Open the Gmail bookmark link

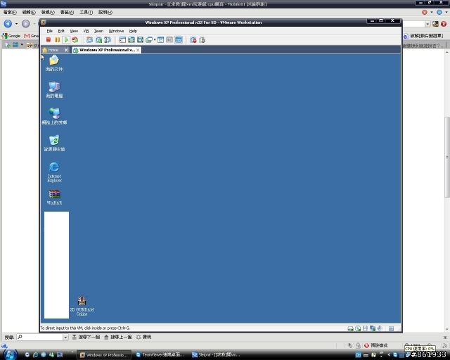[x=31, y=36]
